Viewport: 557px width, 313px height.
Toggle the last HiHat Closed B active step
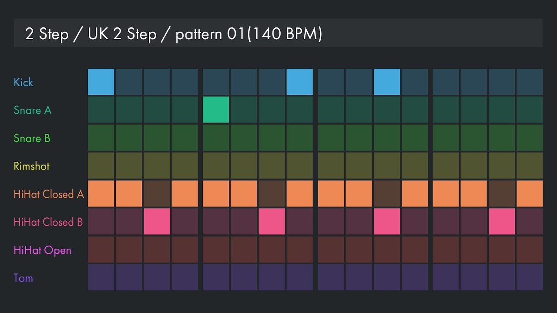point(502,221)
